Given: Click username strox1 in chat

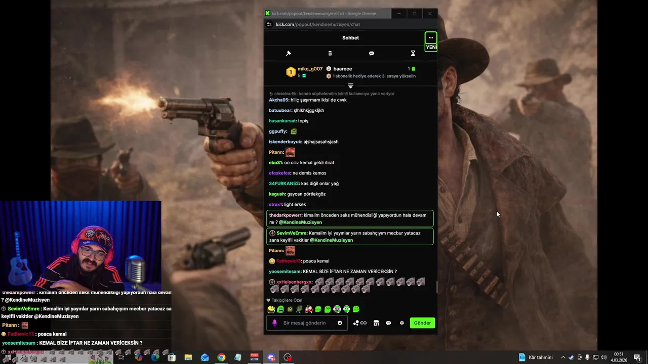Looking at the screenshot, I should tap(275, 205).
